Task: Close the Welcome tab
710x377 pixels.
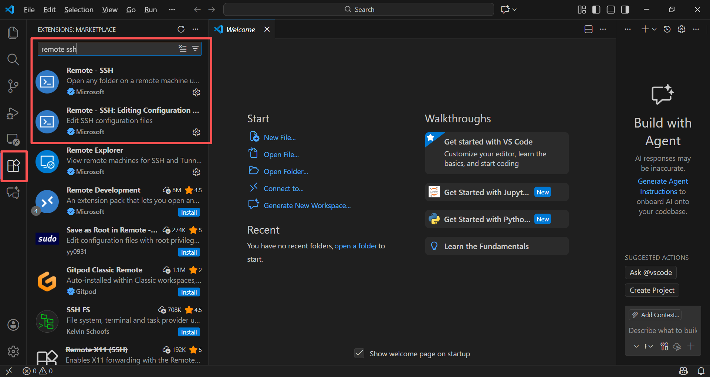Action: [x=267, y=29]
